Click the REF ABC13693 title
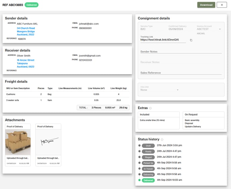 tap(13, 5)
